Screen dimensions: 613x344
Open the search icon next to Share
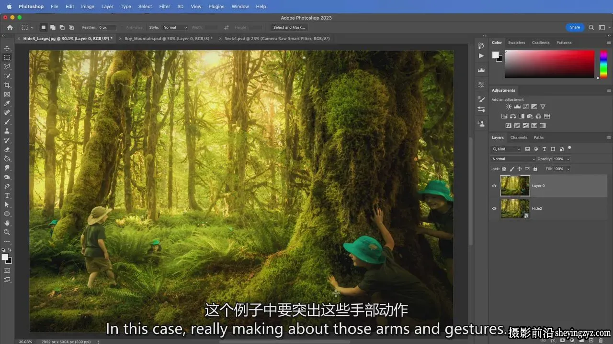(x=591, y=27)
